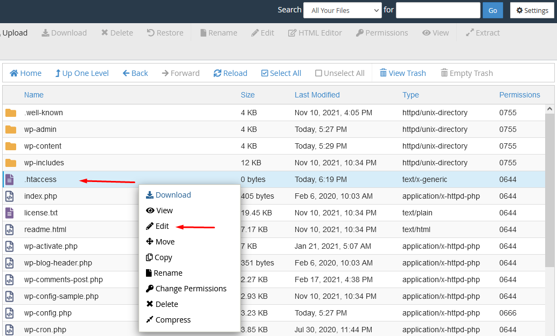Select the .htaccess file name
The width and height of the screenshot is (557, 336).
click(x=40, y=179)
